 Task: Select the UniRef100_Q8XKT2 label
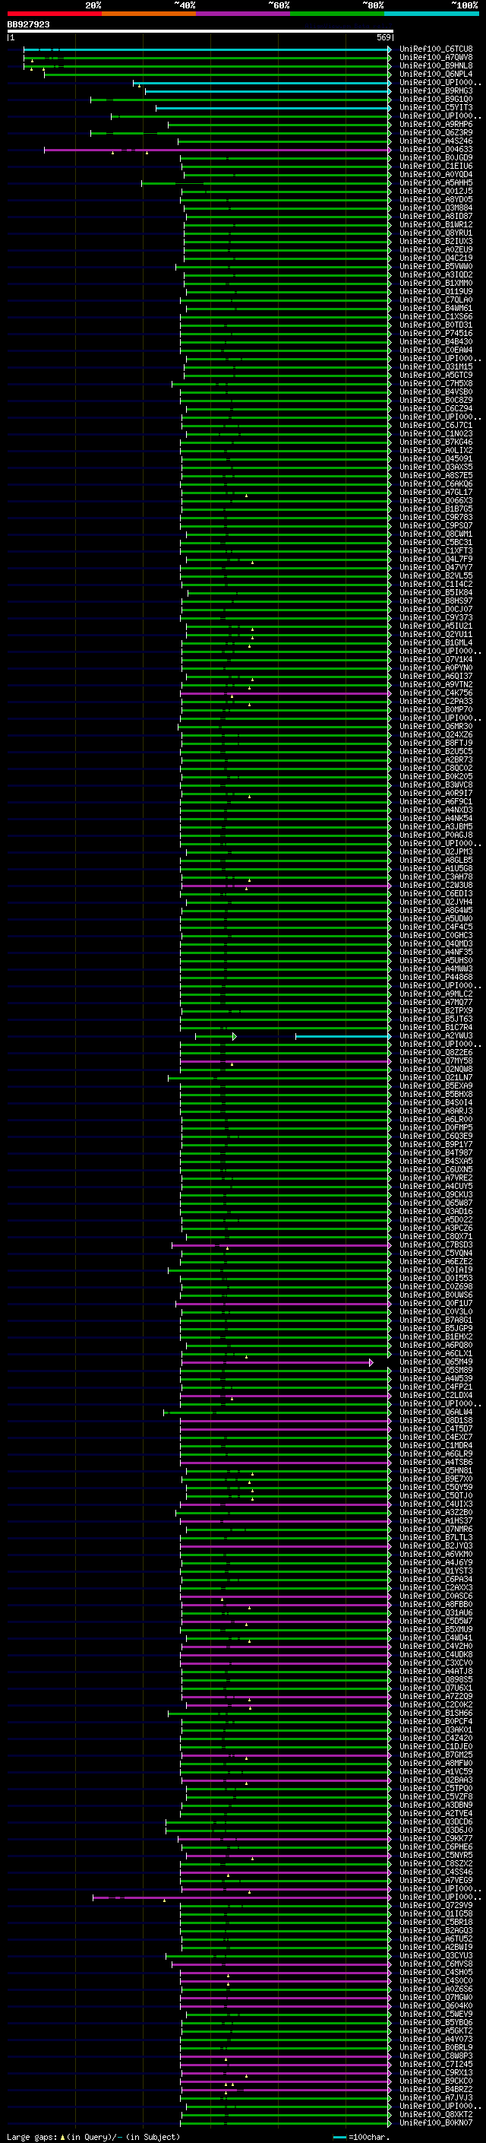pos(436,2115)
